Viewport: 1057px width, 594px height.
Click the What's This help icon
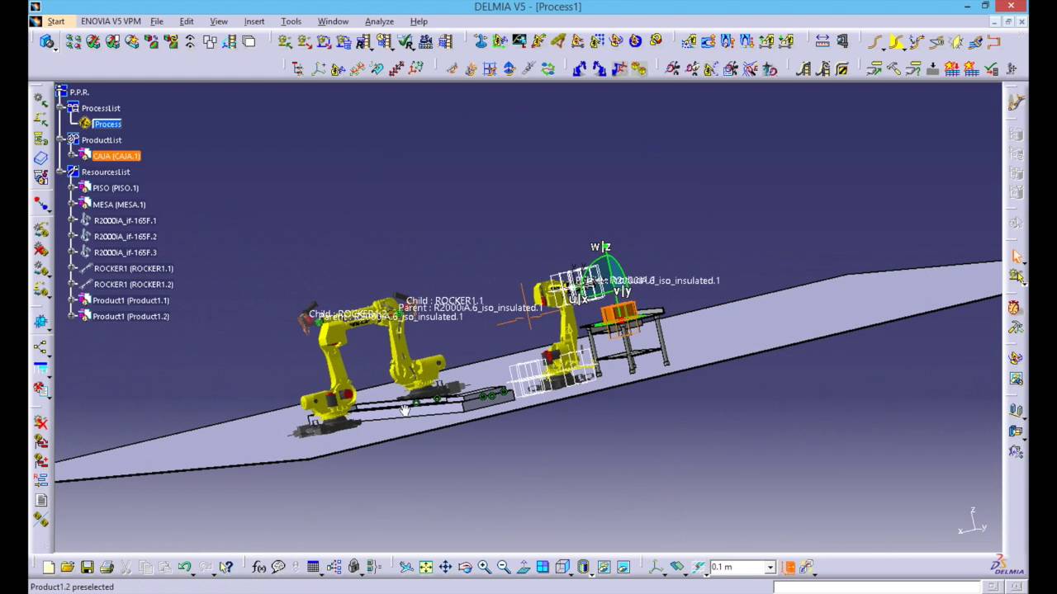coord(225,568)
